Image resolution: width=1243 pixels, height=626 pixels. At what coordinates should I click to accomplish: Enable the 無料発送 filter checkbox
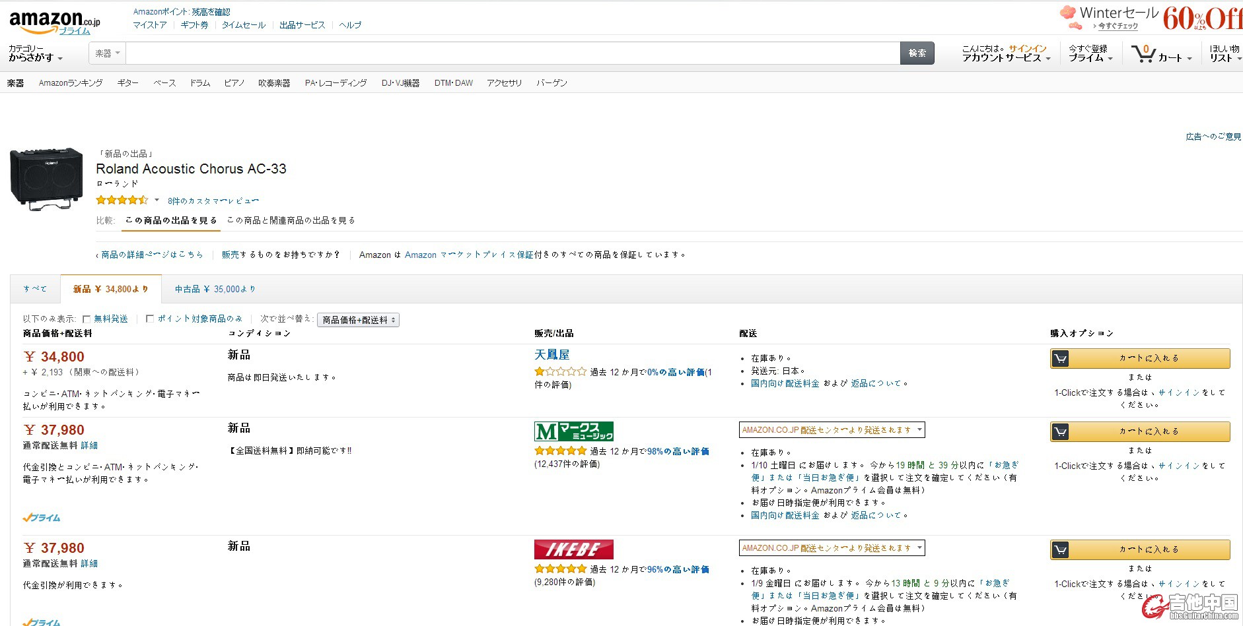[87, 319]
